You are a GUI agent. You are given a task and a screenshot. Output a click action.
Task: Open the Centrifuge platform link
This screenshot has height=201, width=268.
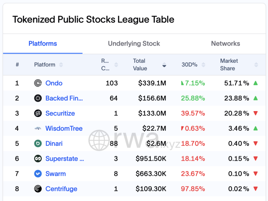coord(61,189)
